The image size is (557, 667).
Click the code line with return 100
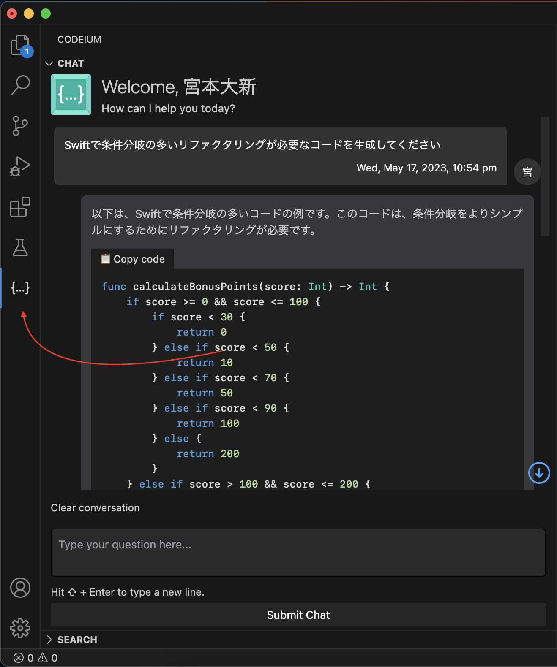208,423
